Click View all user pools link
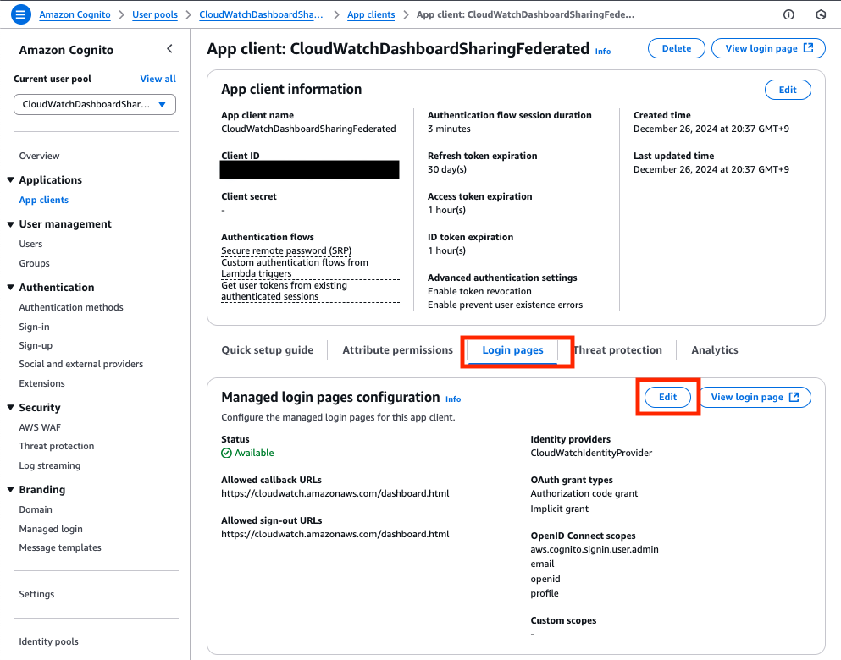This screenshot has width=841, height=660. coord(158,79)
